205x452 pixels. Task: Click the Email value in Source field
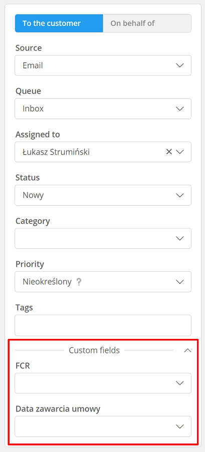pyautogui.click(x=33, y=66)
